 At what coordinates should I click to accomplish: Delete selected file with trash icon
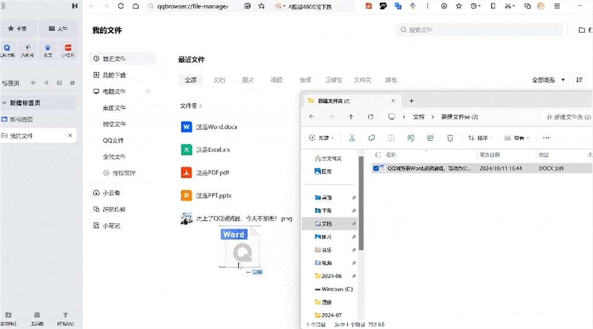click(x=450, y=138)
